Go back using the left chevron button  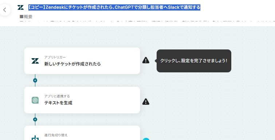coord(5,10)
